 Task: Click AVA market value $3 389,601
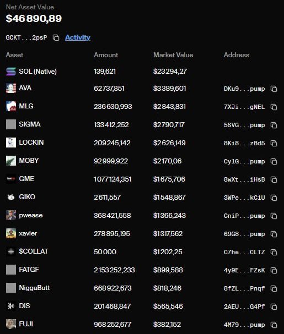(169, 89)
